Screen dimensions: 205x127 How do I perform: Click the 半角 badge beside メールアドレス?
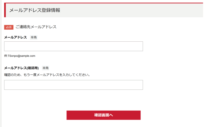tap(34, 38)
